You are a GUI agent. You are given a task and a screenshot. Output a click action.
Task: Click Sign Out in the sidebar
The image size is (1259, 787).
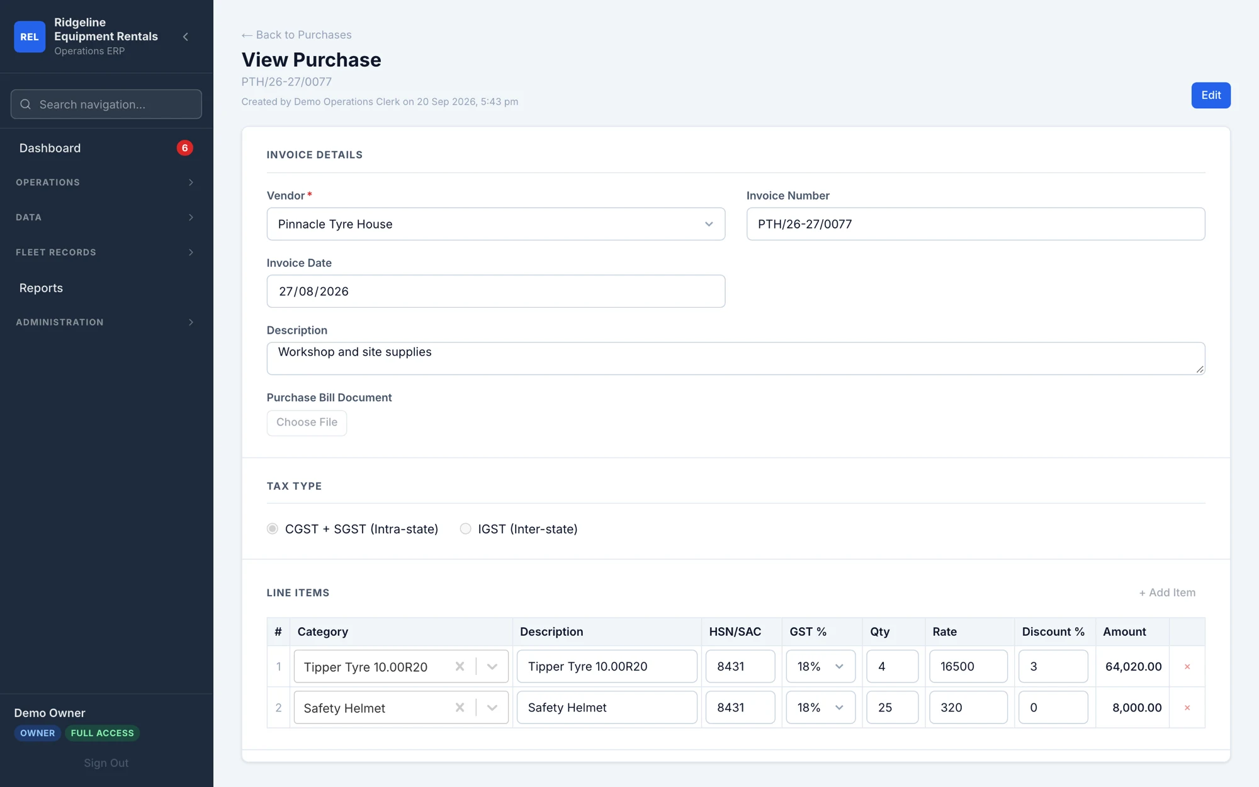(x=106, y=762)
